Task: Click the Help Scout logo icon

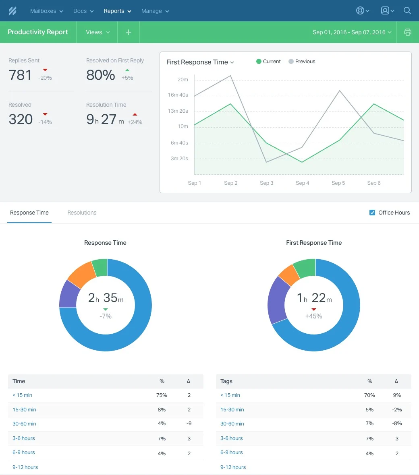Action: (12, 11)
